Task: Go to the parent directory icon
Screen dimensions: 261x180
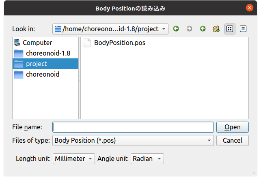Action: 203,29
